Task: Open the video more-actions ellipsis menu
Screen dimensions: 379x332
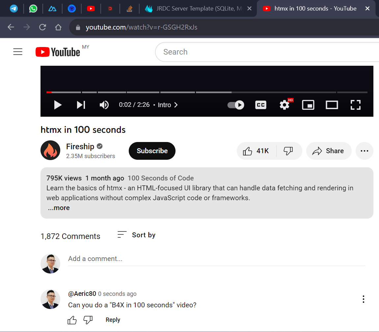Action: [365, 151]
